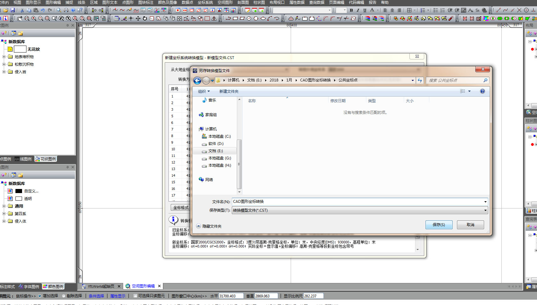Viewport: 537px width, 305px height.
Task: Click the printer icon
Action: tap(66, 10)
